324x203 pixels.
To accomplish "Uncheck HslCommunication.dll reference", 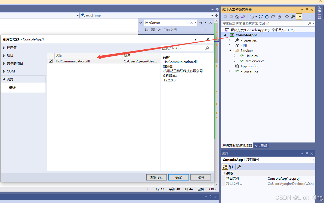I will (51, 61).
